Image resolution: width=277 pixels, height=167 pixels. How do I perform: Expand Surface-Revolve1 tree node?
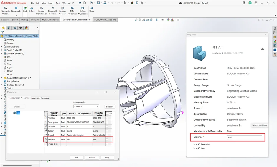point(2,85)
